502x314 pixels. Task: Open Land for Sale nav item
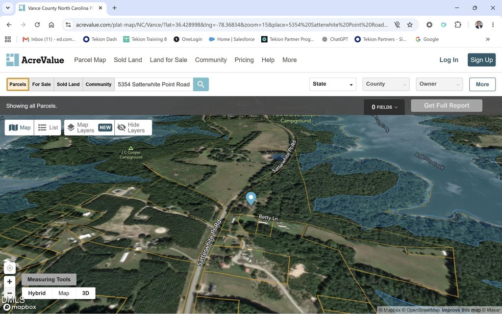pyautogui.click(x=169, y=60)
